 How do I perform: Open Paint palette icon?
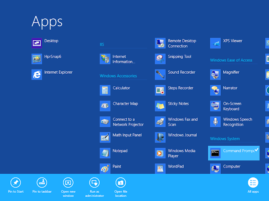[105, 168]
